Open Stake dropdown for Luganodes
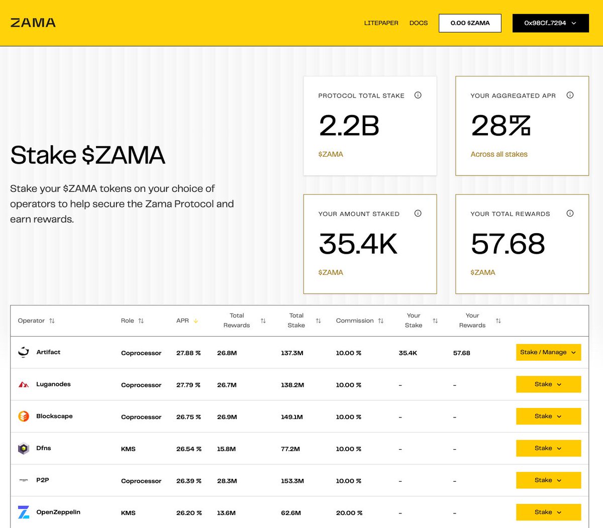This screenshot has height=528, width=603. pyautogui.click(x=548, y=384)
